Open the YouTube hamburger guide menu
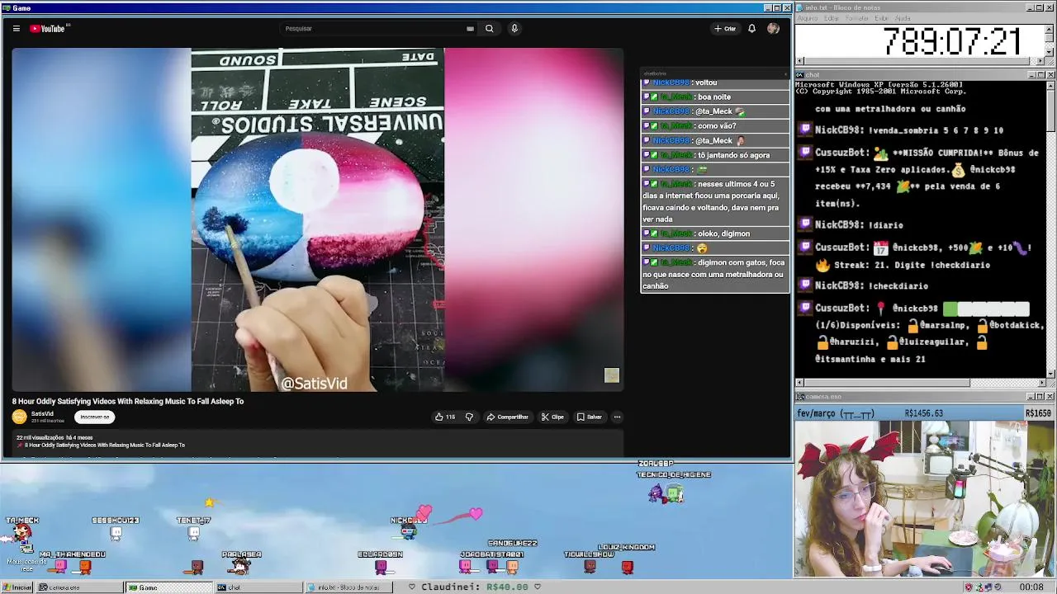Image resolution: width=1057 pixels, height=594 pixels. pyautogui.click(x=16, y=29)
